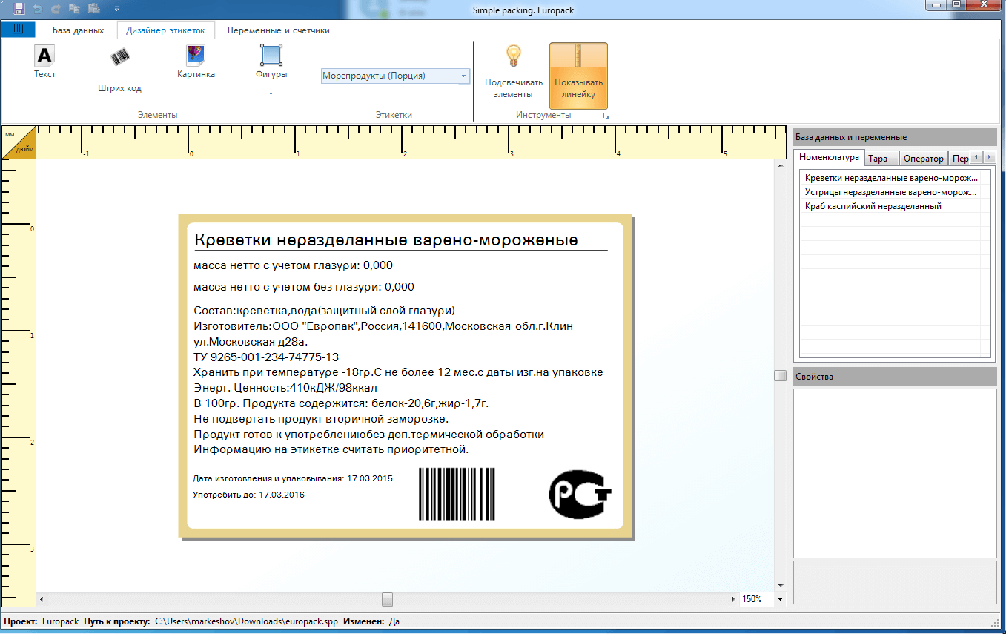Screen dimensions: 1006x634
Task: Select the barcode on the label canvas
Action: (457, 494)
